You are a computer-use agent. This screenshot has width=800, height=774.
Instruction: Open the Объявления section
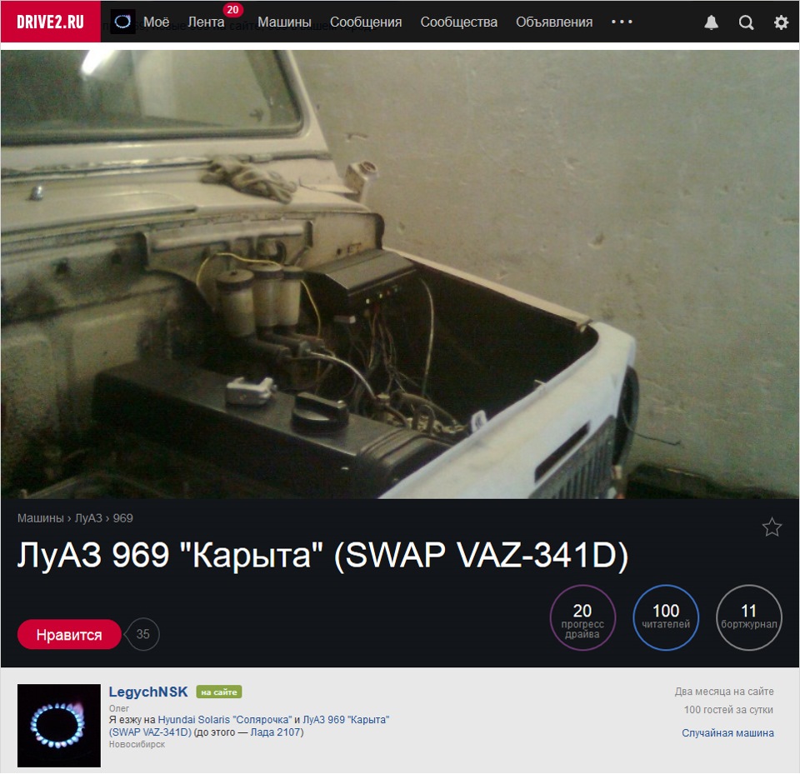554,22
